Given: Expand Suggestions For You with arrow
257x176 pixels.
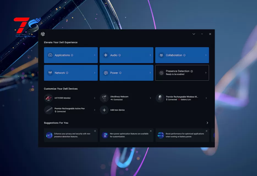Looking at the screenshot, I should point(207,123).
